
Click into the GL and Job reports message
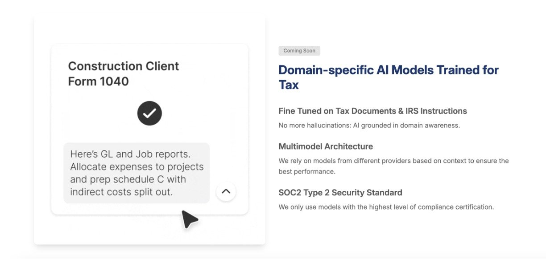pyautogui.click(x=130, y=154)
